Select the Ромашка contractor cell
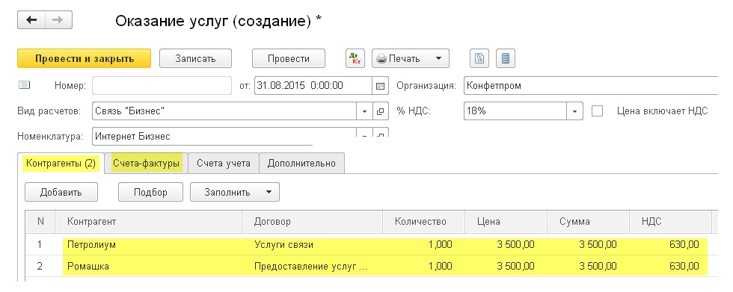This screenshot has width=733, height=292. pyautogui.click(x=149, y=267)
